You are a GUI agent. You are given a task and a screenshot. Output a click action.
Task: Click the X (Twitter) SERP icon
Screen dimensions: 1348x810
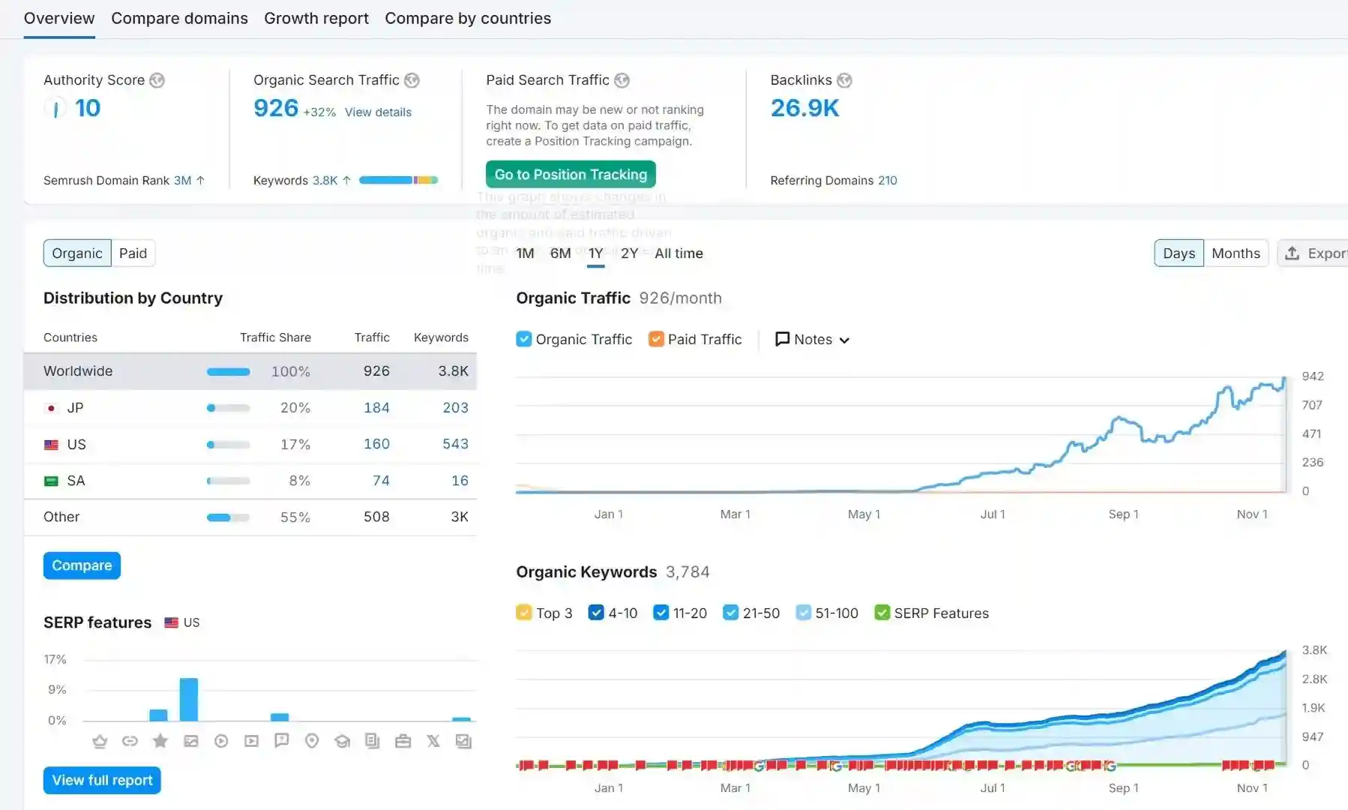coord(433,741)
